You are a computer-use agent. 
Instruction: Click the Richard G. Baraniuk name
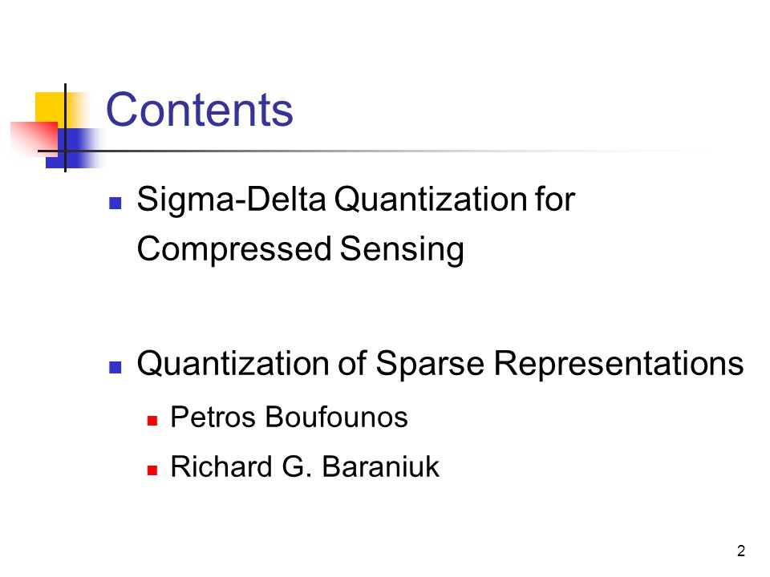[305, 466]
